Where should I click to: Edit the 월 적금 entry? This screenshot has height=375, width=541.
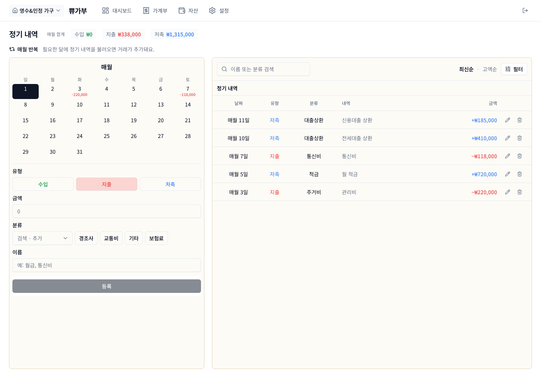point(508,174)
